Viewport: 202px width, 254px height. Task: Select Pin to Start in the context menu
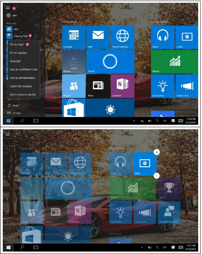(17, 44)
